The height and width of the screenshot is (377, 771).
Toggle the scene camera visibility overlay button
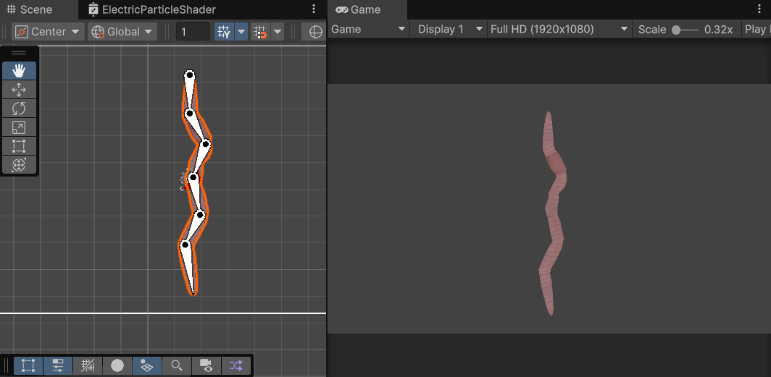coord(206,365)
